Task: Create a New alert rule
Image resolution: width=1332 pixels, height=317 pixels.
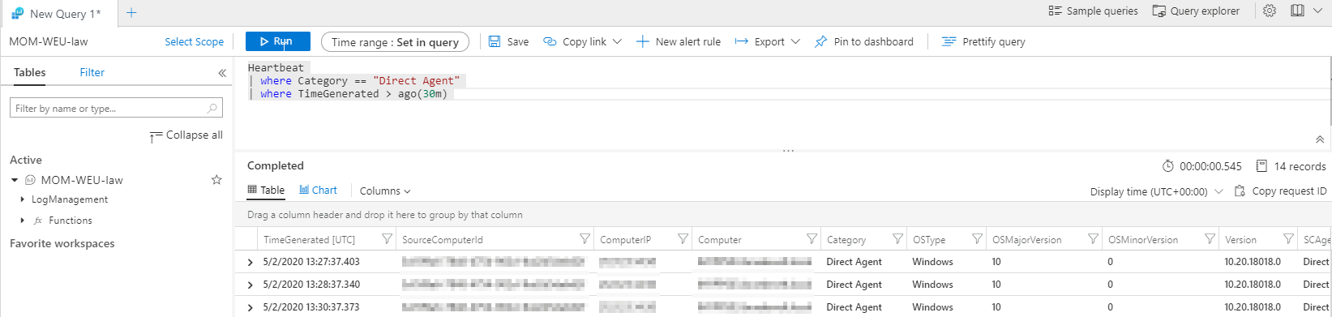Action: 678,41
